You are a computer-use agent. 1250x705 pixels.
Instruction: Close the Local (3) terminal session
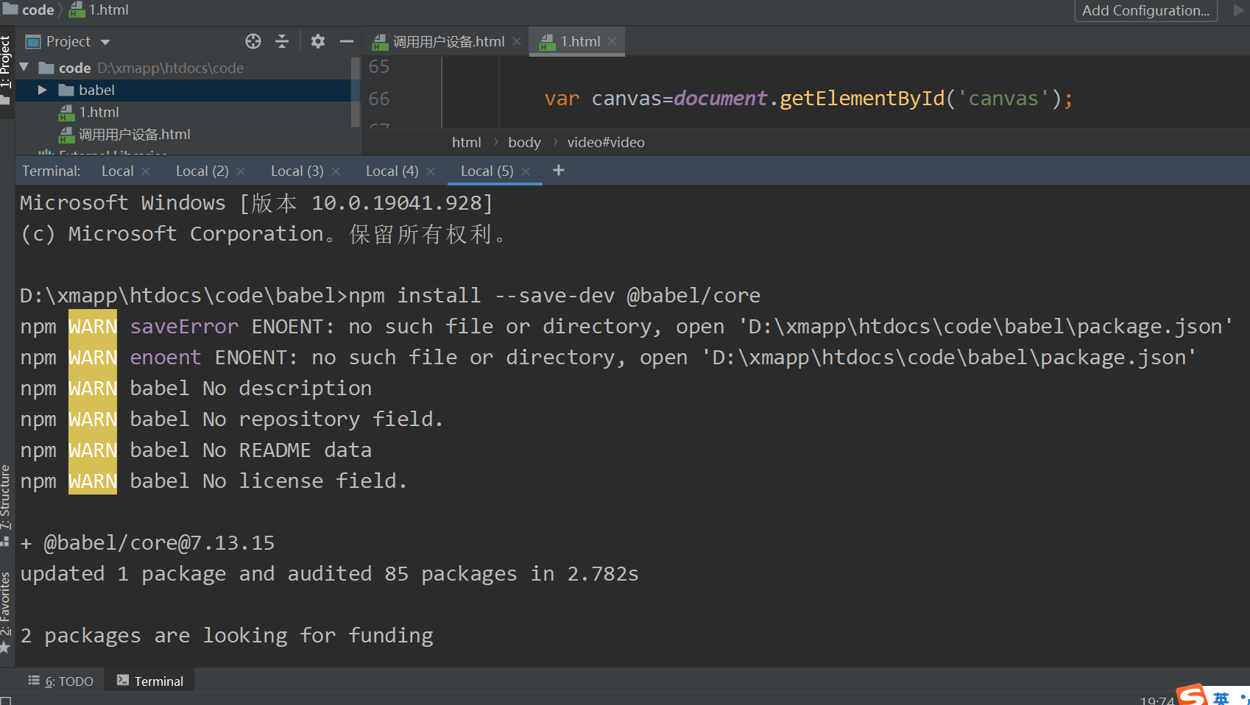click(336, 171)
